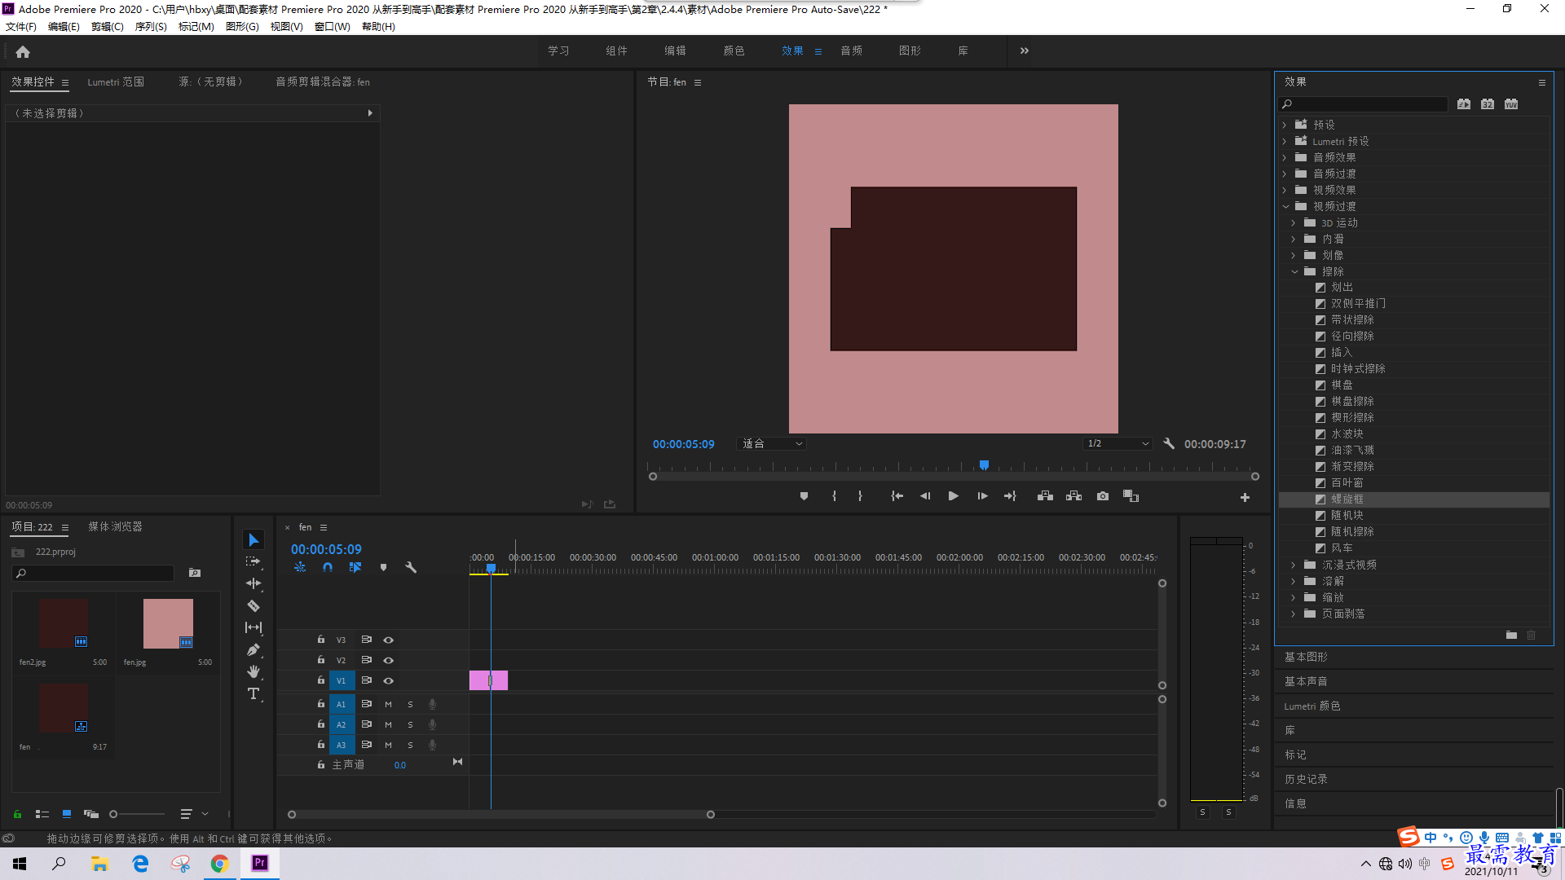Toggle sync lock on V2 track

(x=367, y=660)
